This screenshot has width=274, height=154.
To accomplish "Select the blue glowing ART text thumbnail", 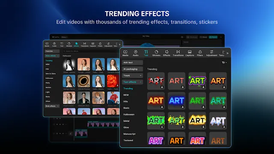I will 176,101.
